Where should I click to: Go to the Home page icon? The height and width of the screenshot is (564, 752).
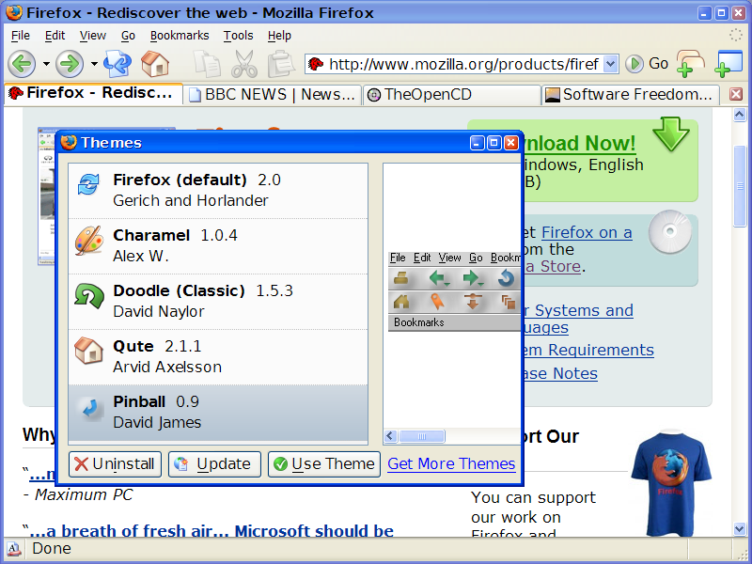tap(154, 64)
